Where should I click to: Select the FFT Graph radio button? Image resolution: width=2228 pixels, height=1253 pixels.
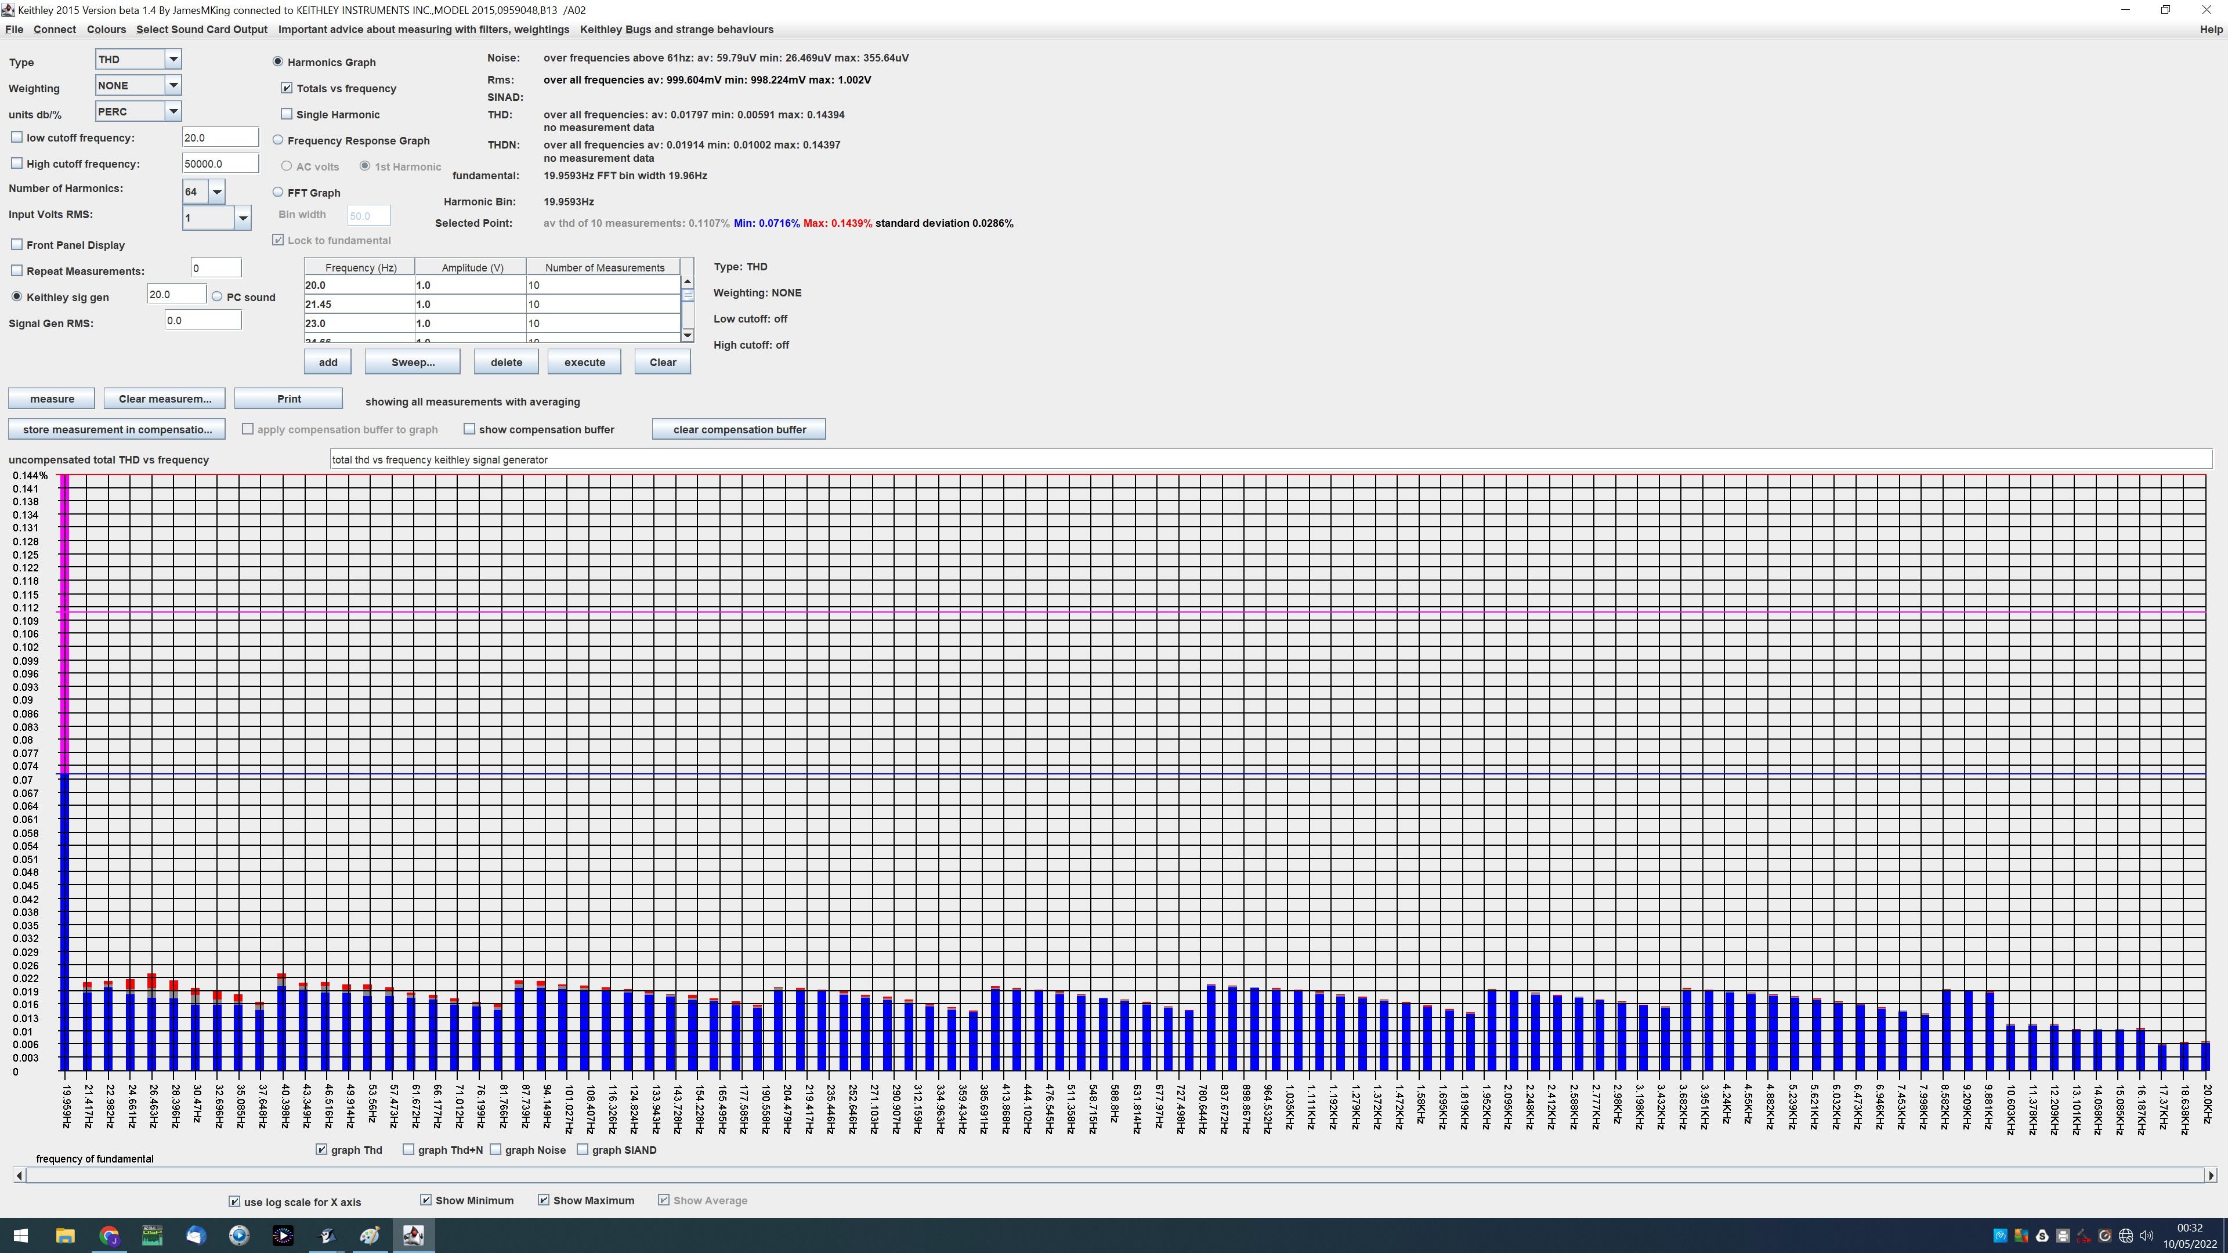tap(278, 192)
